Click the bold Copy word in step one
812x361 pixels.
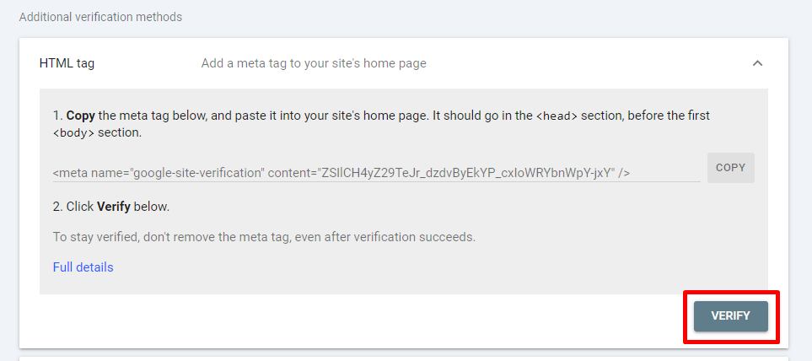80,116
